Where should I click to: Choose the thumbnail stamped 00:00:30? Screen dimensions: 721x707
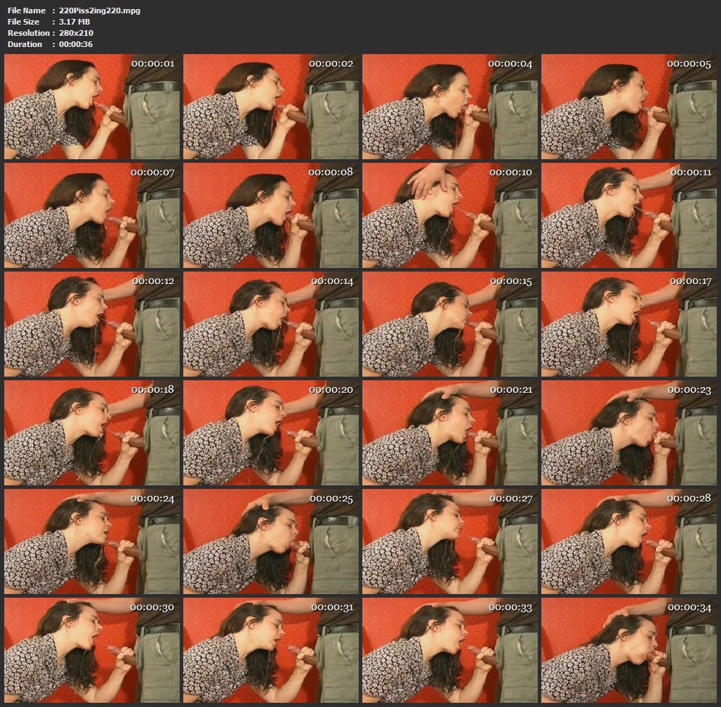point(92,650)
